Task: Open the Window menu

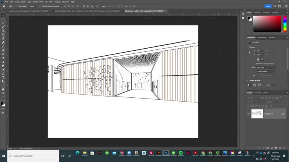Action: coord(66,2)
